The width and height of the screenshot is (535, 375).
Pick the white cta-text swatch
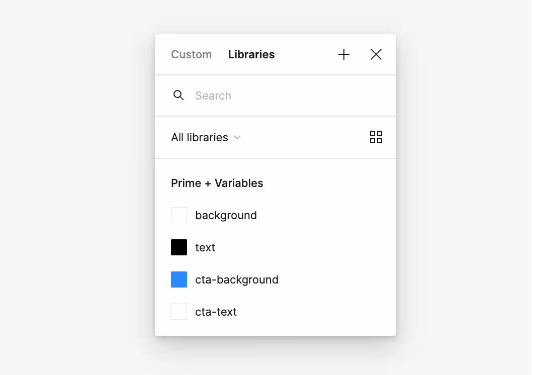(179, 312)
